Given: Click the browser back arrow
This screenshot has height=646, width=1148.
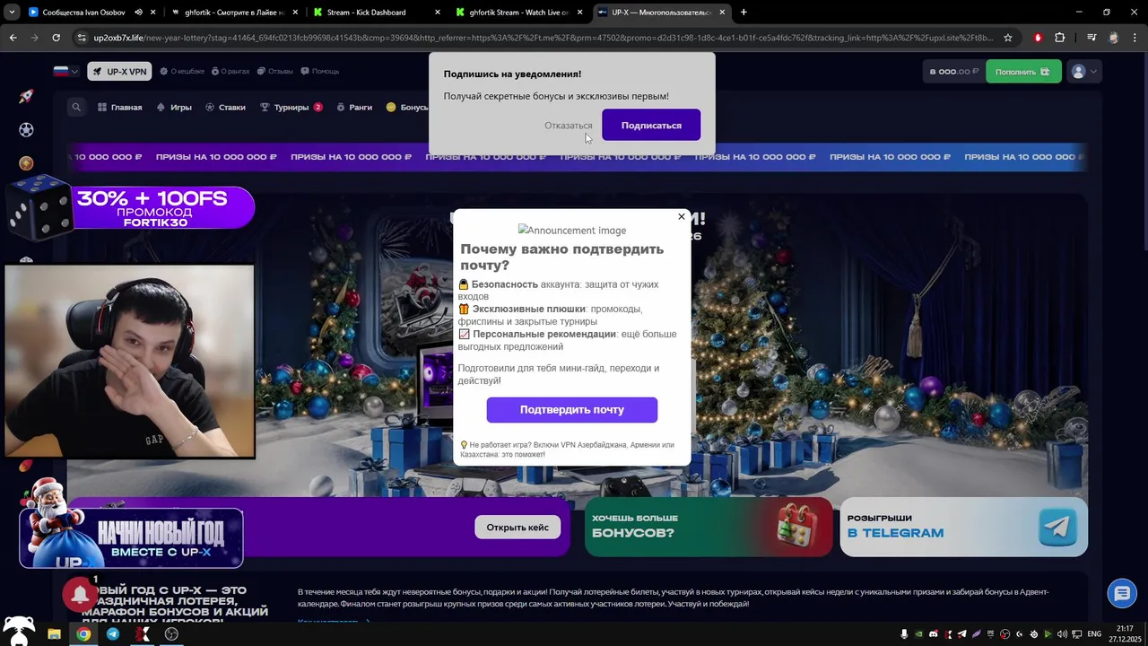Looking at the screenshot, I should pos(13,38).
